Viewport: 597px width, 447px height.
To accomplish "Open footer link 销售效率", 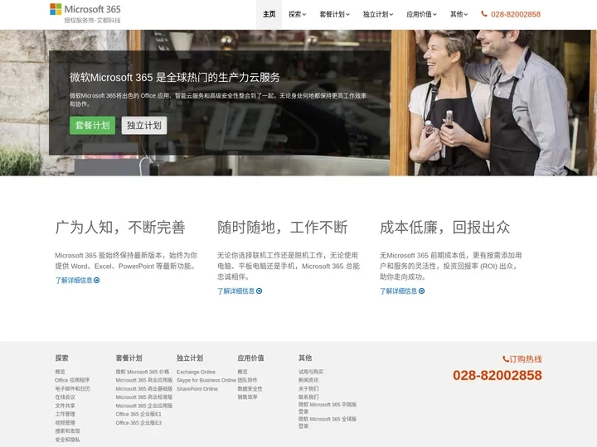I will (x=247, y=397).
